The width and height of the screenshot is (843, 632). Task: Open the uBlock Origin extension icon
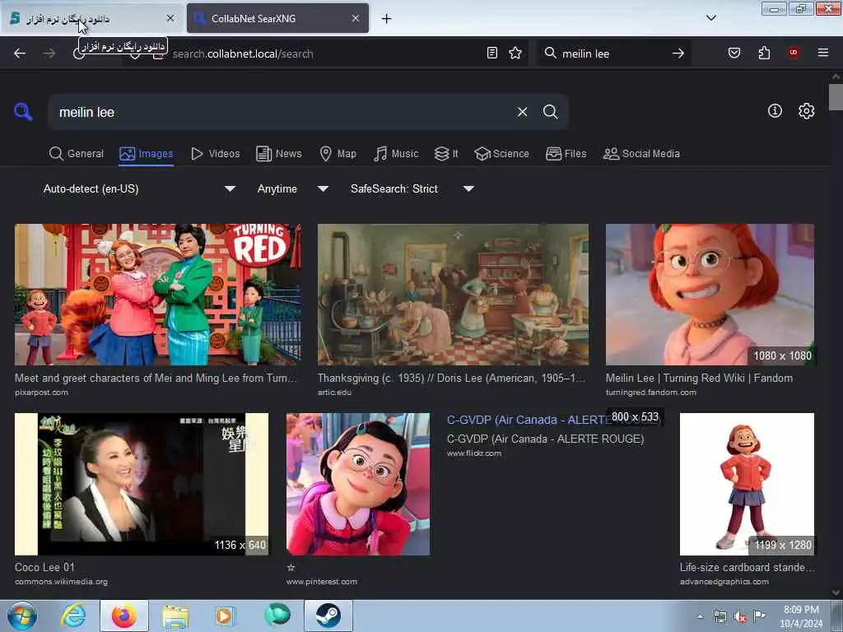click(x=794, y=53)
